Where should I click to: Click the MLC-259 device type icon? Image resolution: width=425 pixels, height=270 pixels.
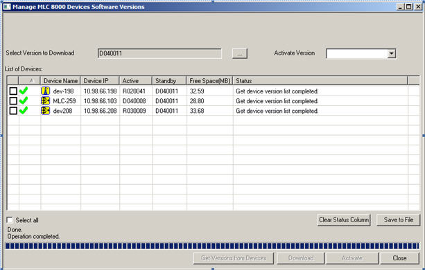click(x=45, y=101)
